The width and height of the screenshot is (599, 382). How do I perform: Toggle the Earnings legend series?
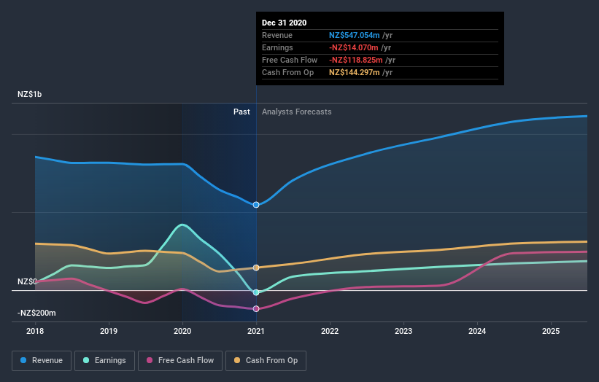(x=104, y=361)
